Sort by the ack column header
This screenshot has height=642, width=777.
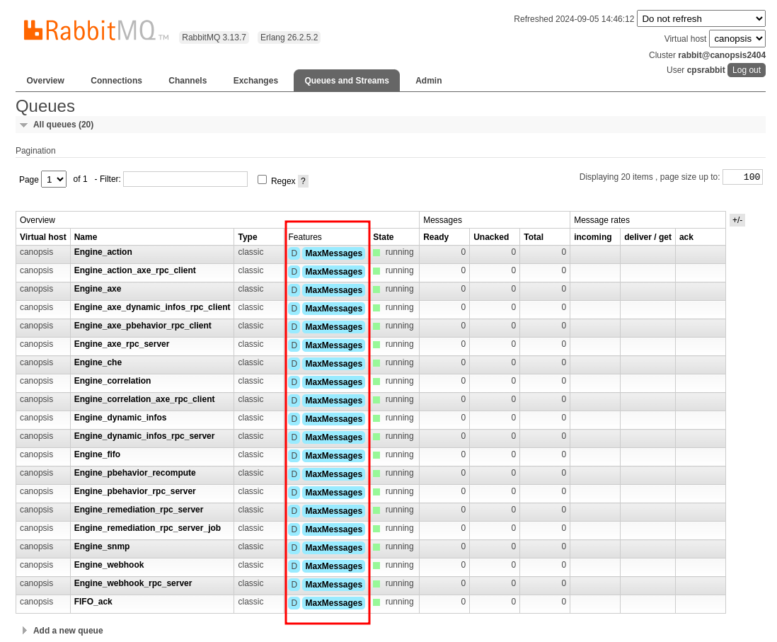686,237
